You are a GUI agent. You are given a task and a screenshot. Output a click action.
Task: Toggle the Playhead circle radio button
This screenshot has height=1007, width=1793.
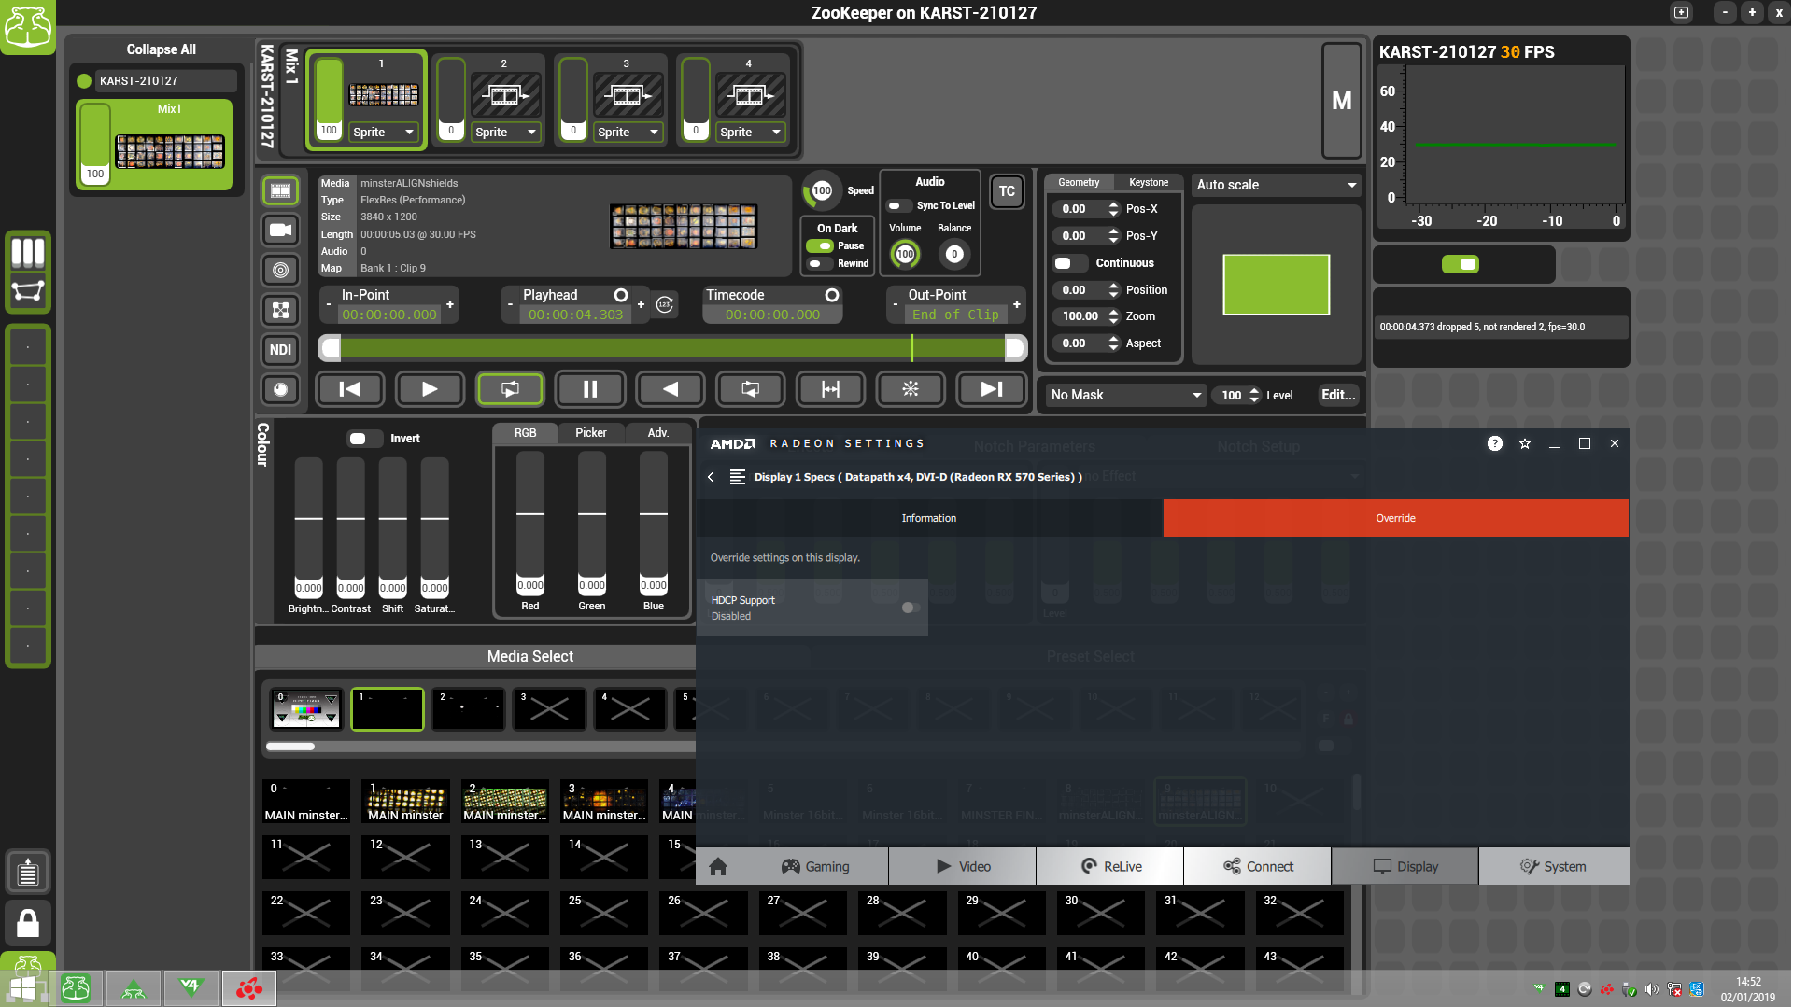coord(620,295)
